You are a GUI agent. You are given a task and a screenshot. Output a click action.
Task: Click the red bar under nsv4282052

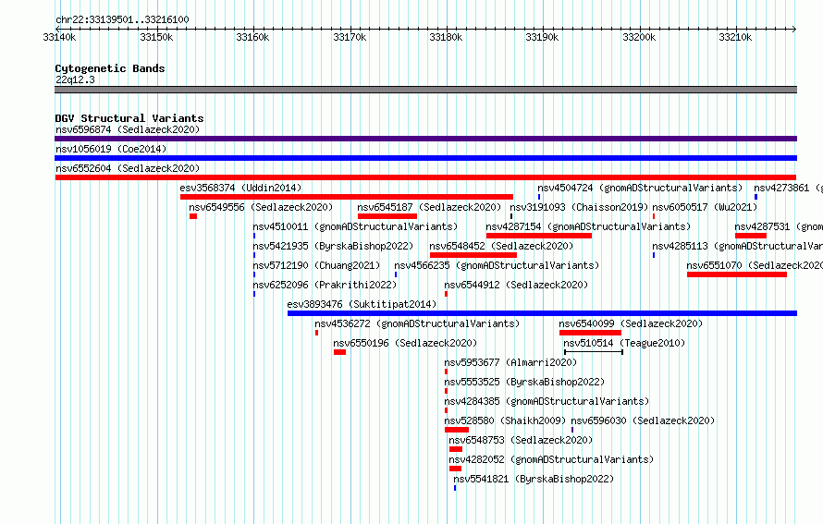[x=456, y=469]
